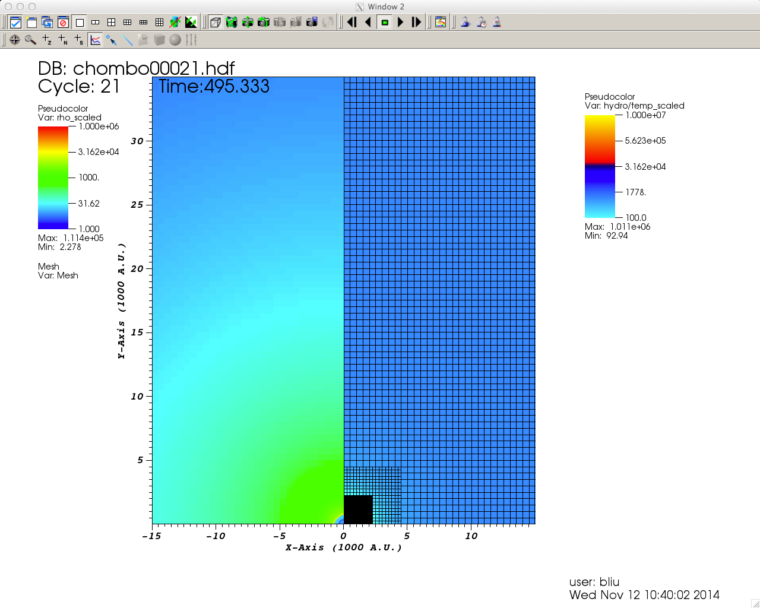Click the grayed-out Sphere tool

tap(175, 40)
